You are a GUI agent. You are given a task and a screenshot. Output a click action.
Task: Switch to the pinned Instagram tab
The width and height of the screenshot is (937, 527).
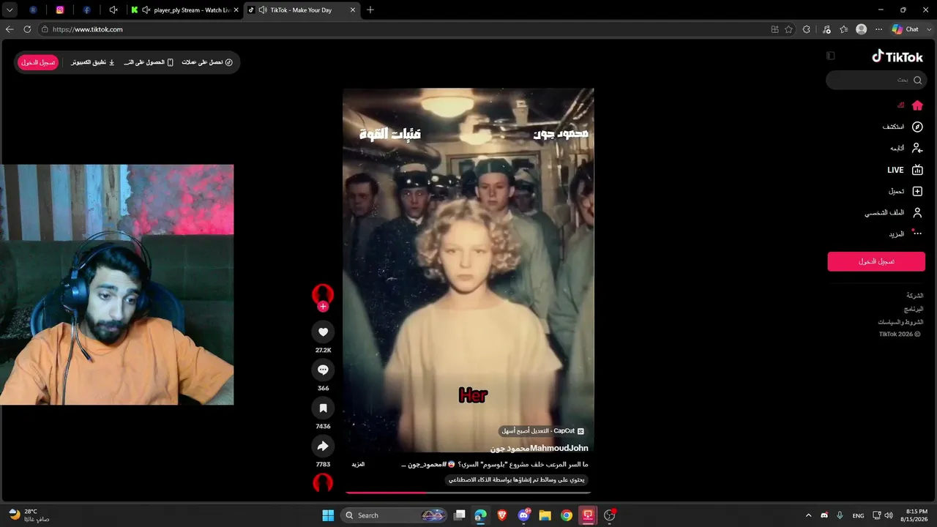[60, 10]
